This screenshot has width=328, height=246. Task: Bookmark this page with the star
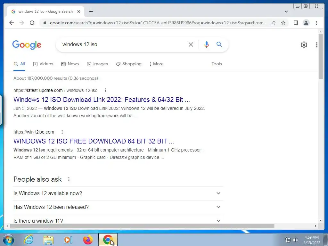coord(283,23)
